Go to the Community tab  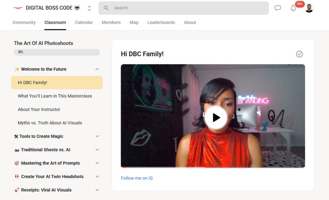(x=24, y=22)
